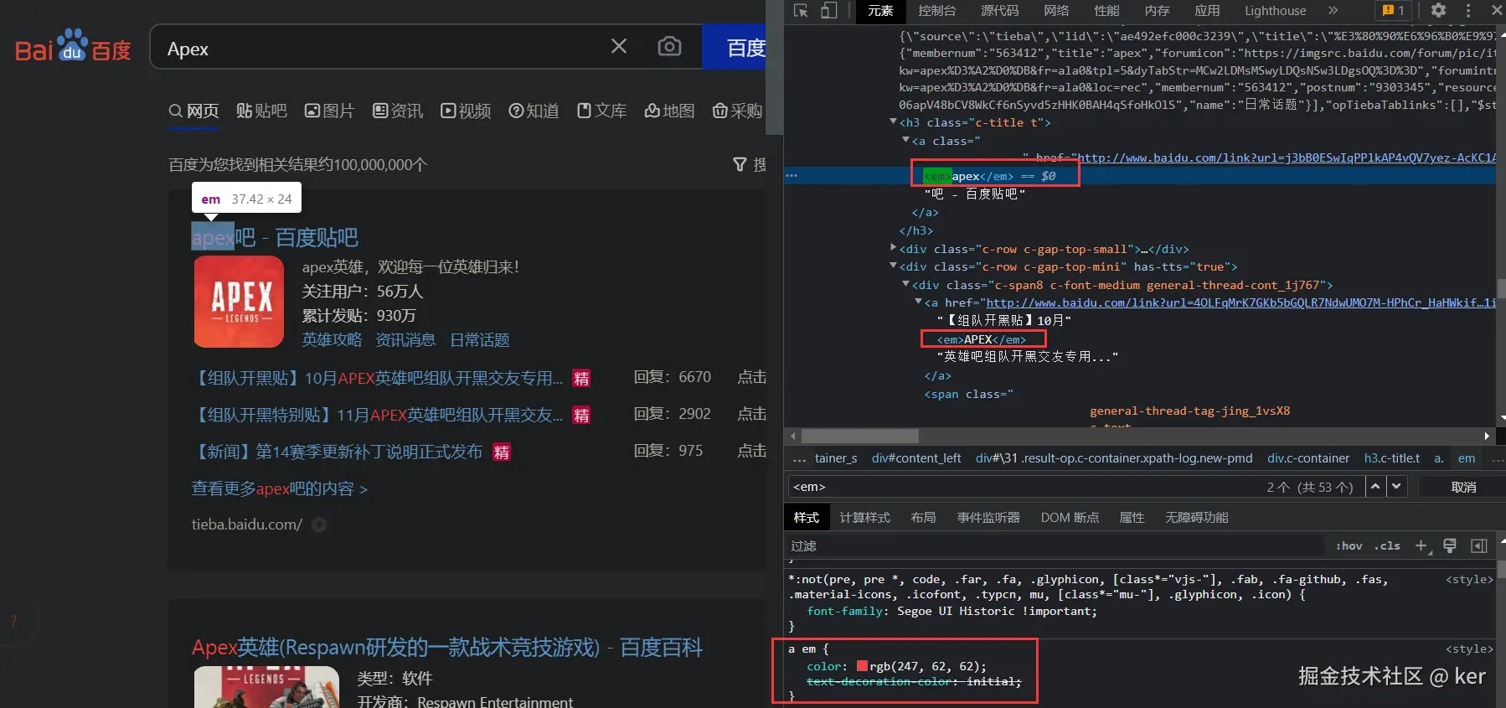Screen dimensions: 1506x708
Task: Open the DOM 断点 breakpoints pane
Action: coord(1070,518)
